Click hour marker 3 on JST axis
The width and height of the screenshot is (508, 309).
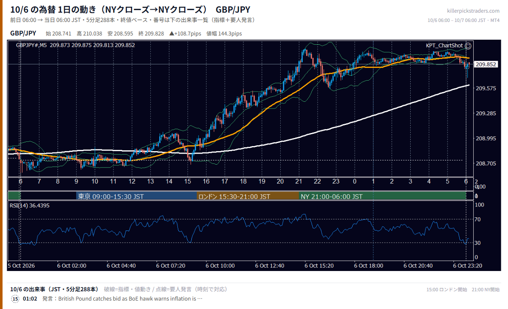410,181
